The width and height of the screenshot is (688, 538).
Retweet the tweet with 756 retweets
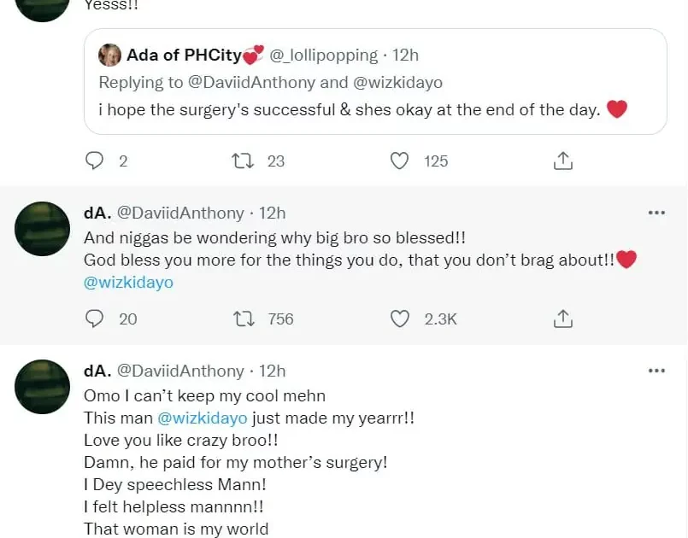[x=244, y=319]
